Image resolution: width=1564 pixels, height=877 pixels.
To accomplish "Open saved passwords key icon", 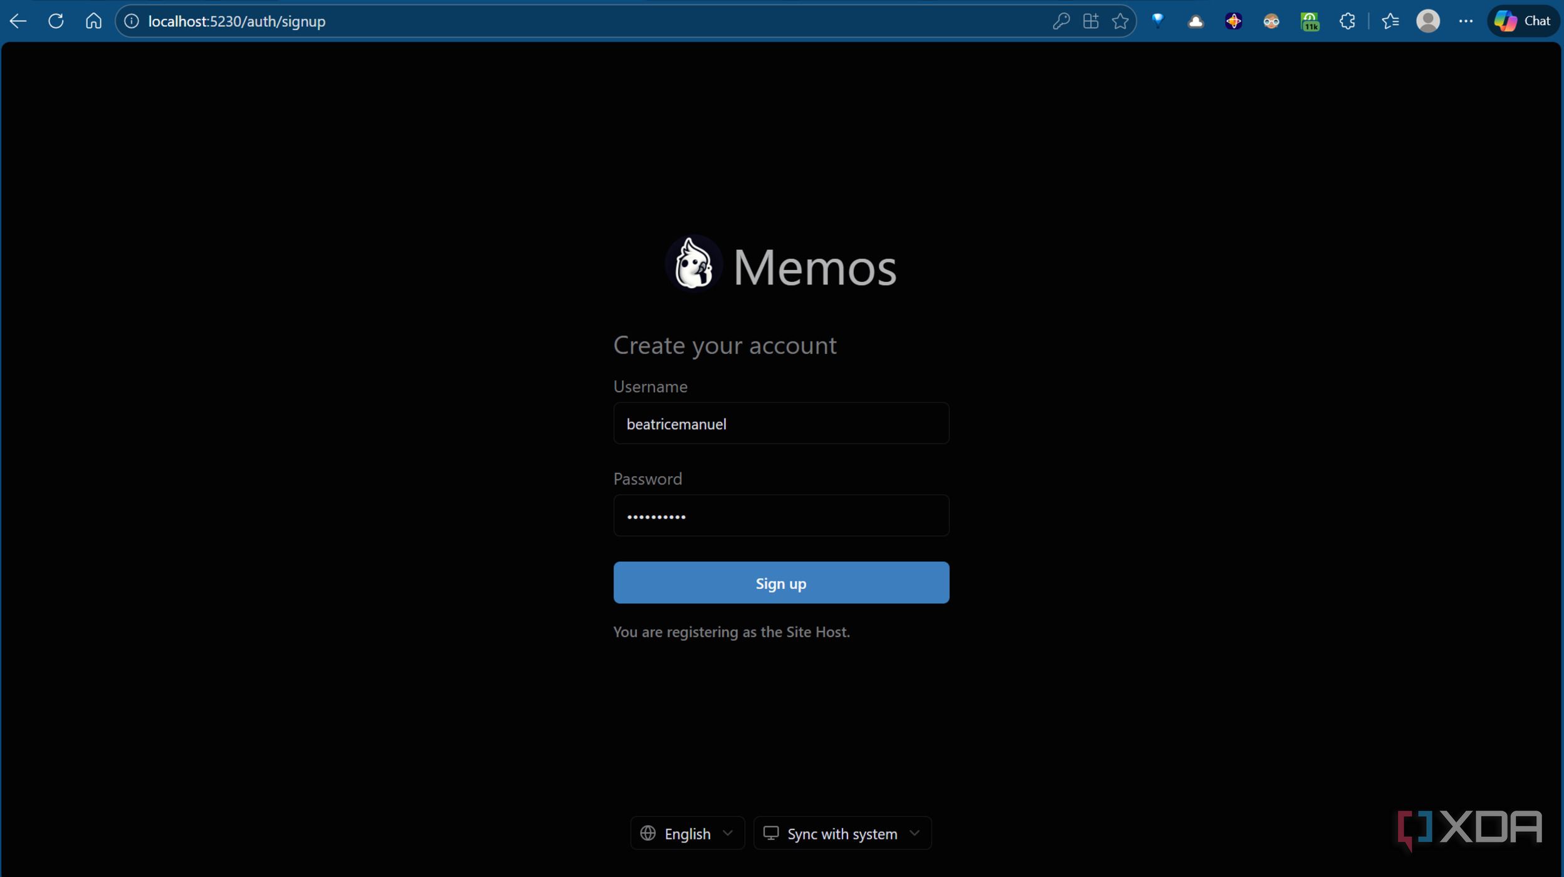I will click(1061, 21).
